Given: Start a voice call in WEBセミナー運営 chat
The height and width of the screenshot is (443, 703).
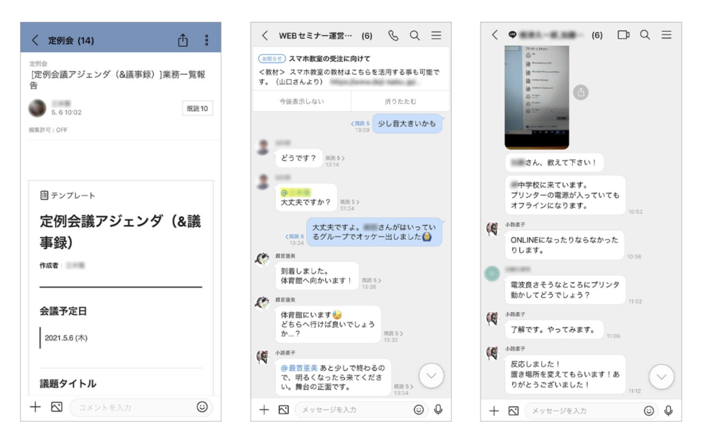Looking at the screenshot, I should click(393, 36).
